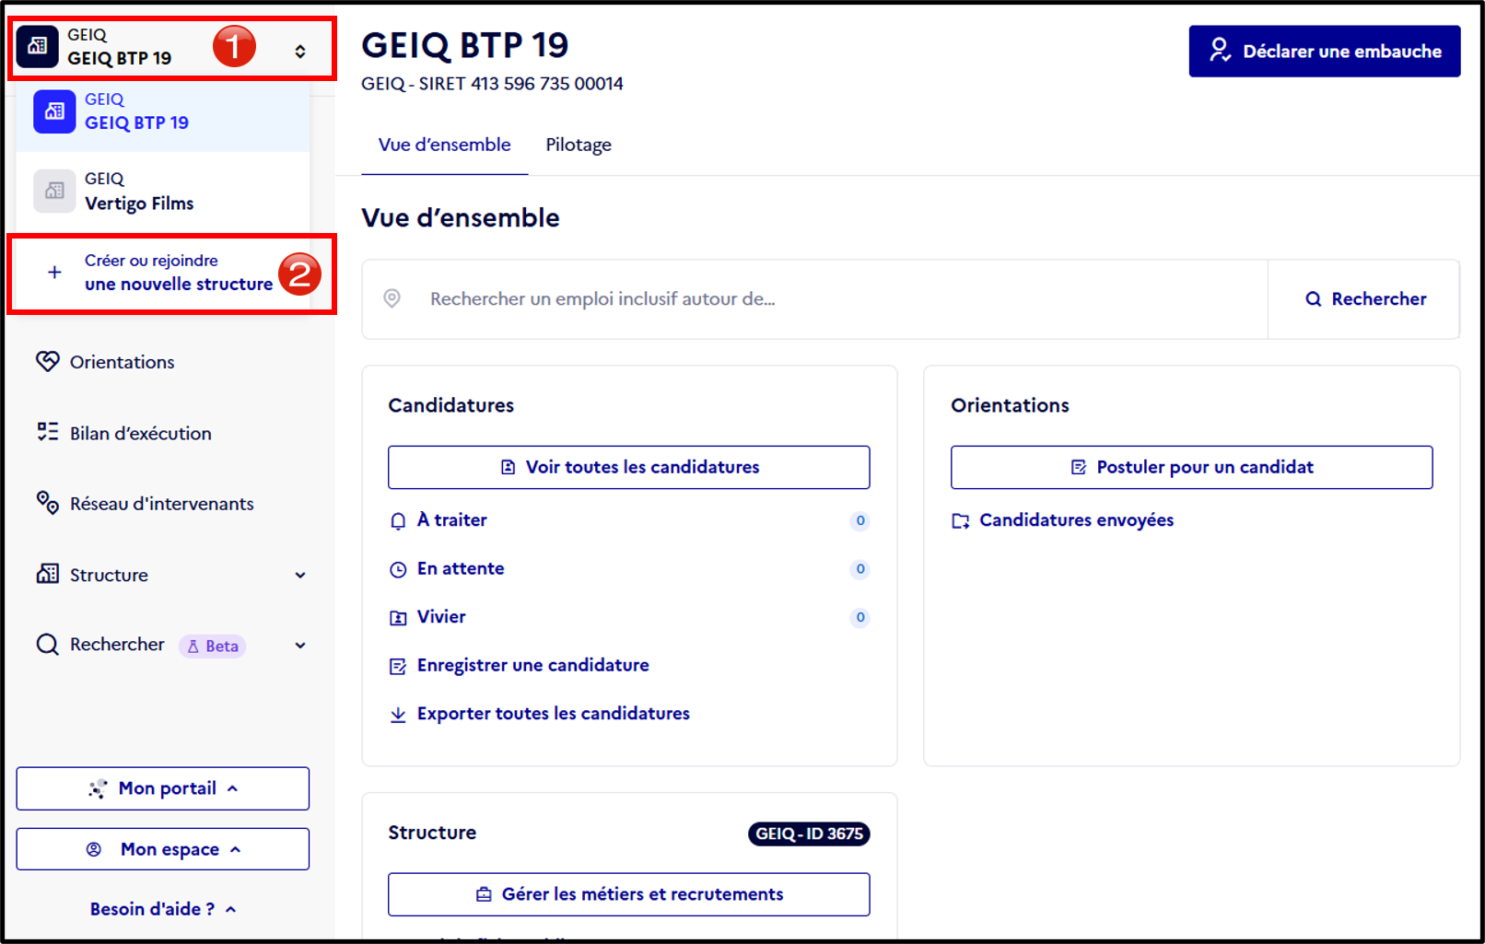
Task: Expand the Rechercher Beta menu chevron
Action: coord(300,646)
